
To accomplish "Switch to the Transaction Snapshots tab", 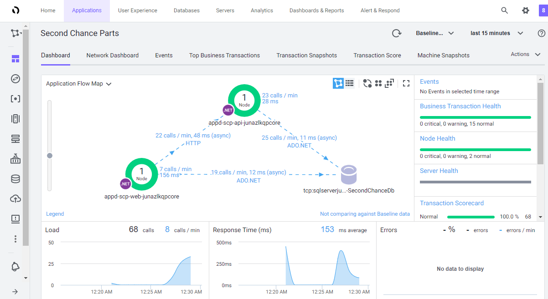I will point(306,56).
